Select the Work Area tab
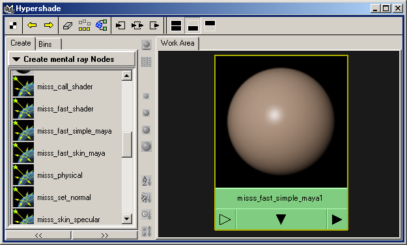Viewport: 407px width, 245px height. click(178, 43)
